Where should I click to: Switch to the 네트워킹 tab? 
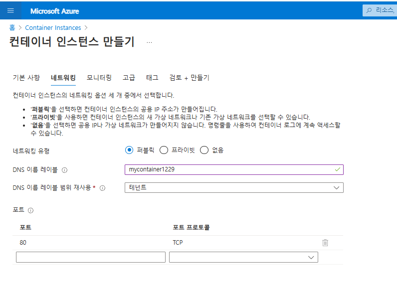(x=63, y=78)
